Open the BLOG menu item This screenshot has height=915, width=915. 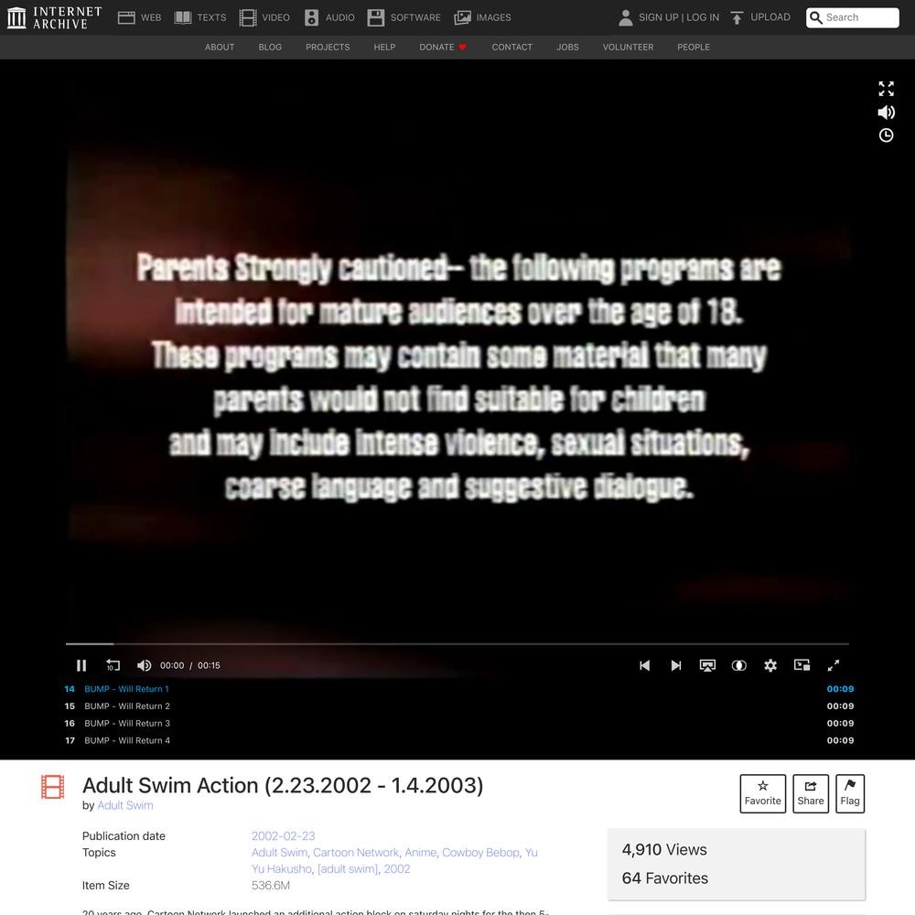270,48
